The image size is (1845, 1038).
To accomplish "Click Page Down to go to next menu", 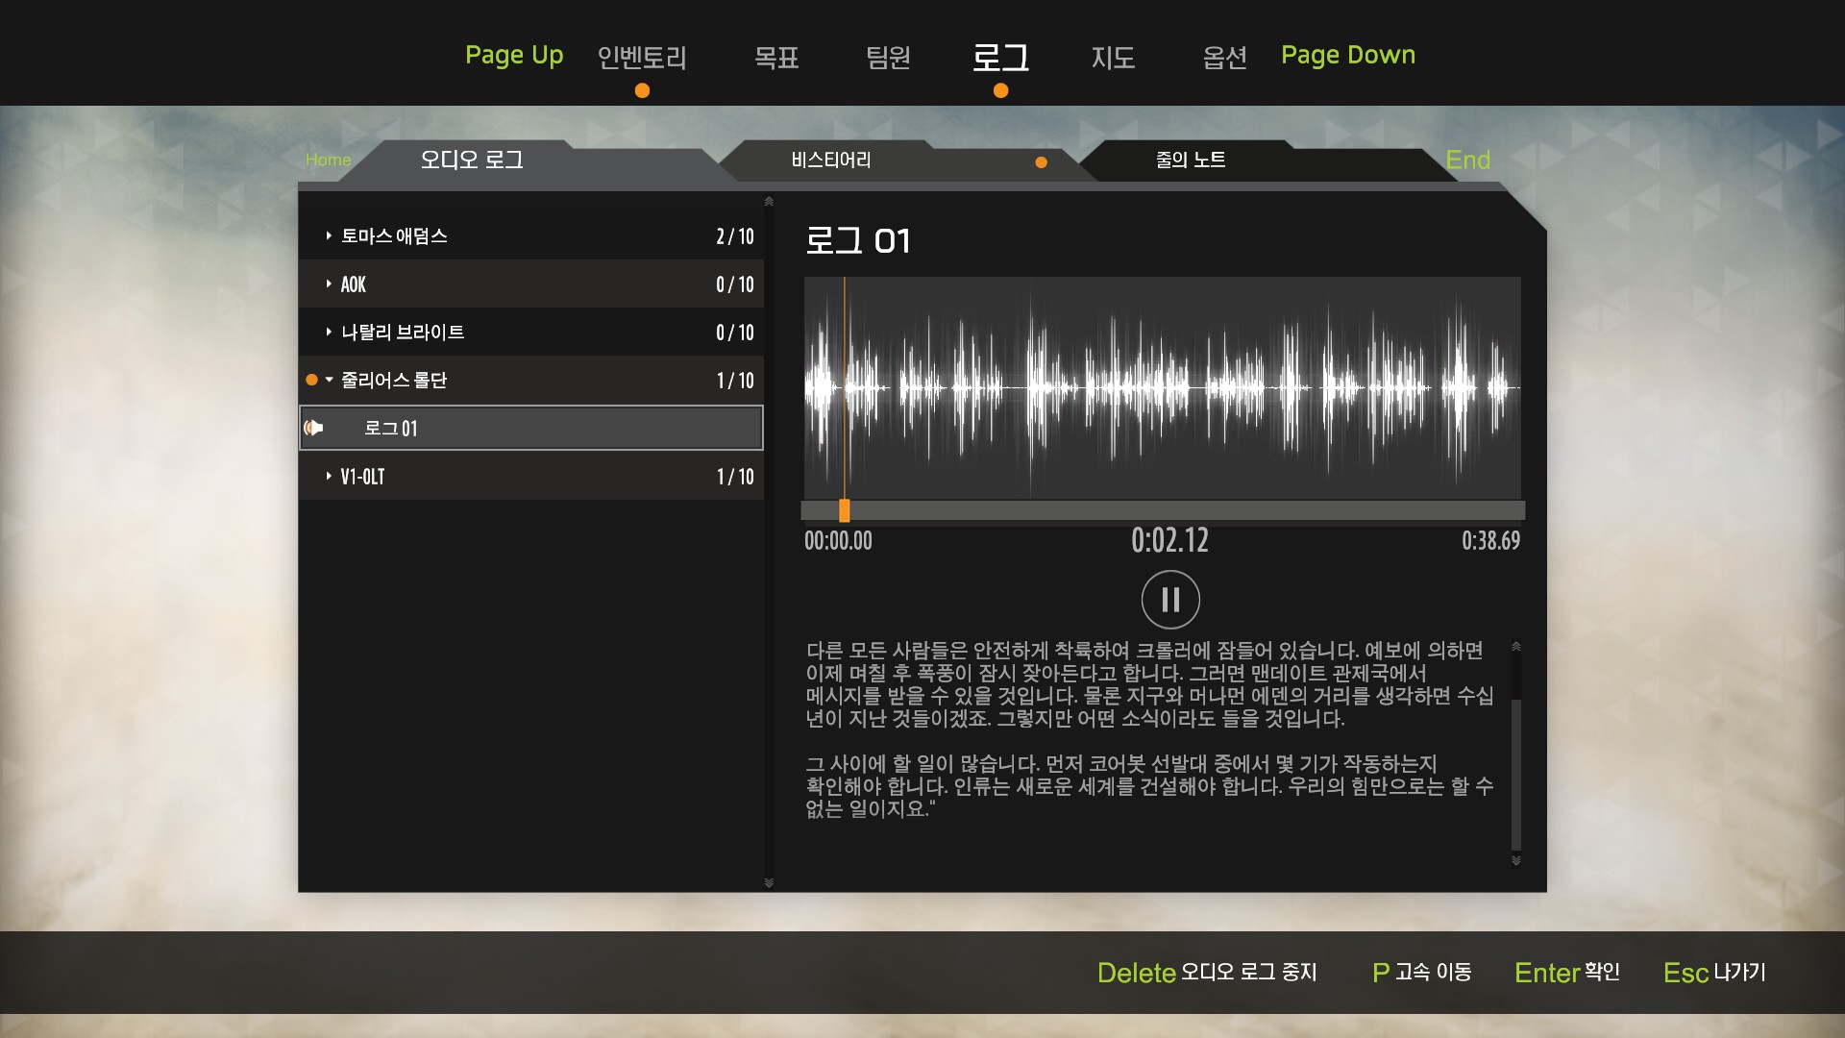I will (1347, 55).
